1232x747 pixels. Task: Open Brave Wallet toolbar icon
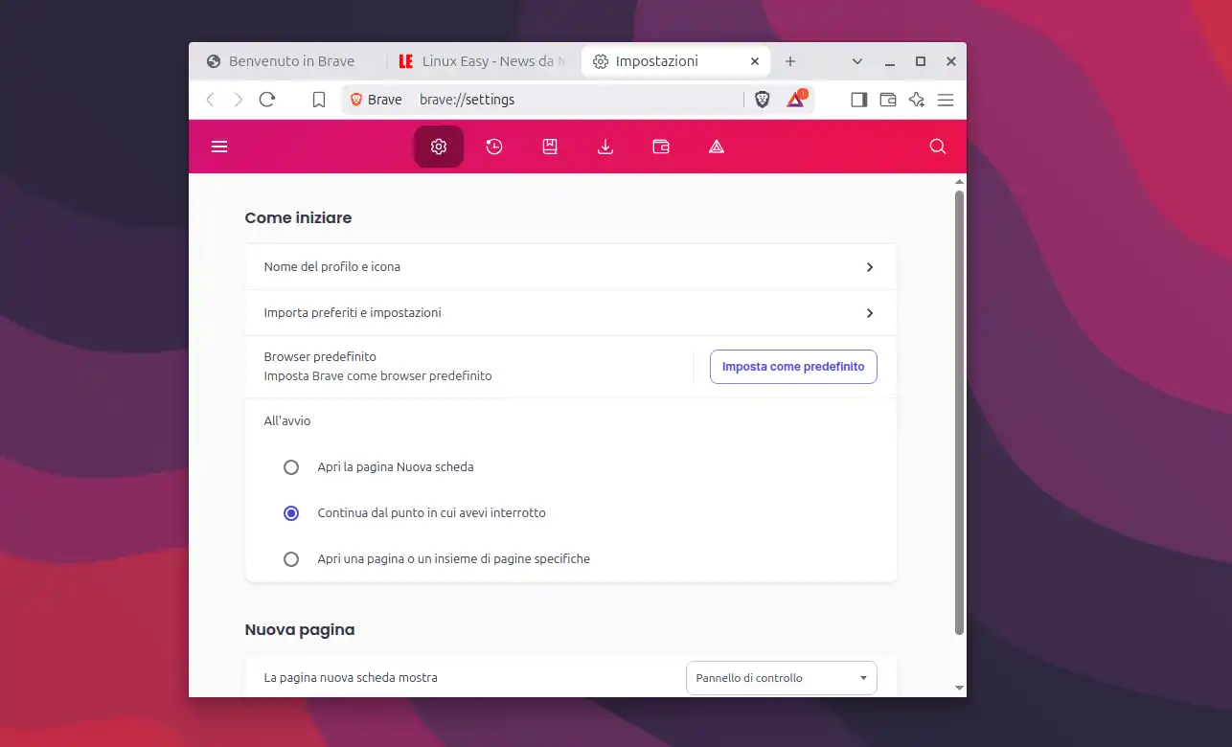[x=888, y=100]
